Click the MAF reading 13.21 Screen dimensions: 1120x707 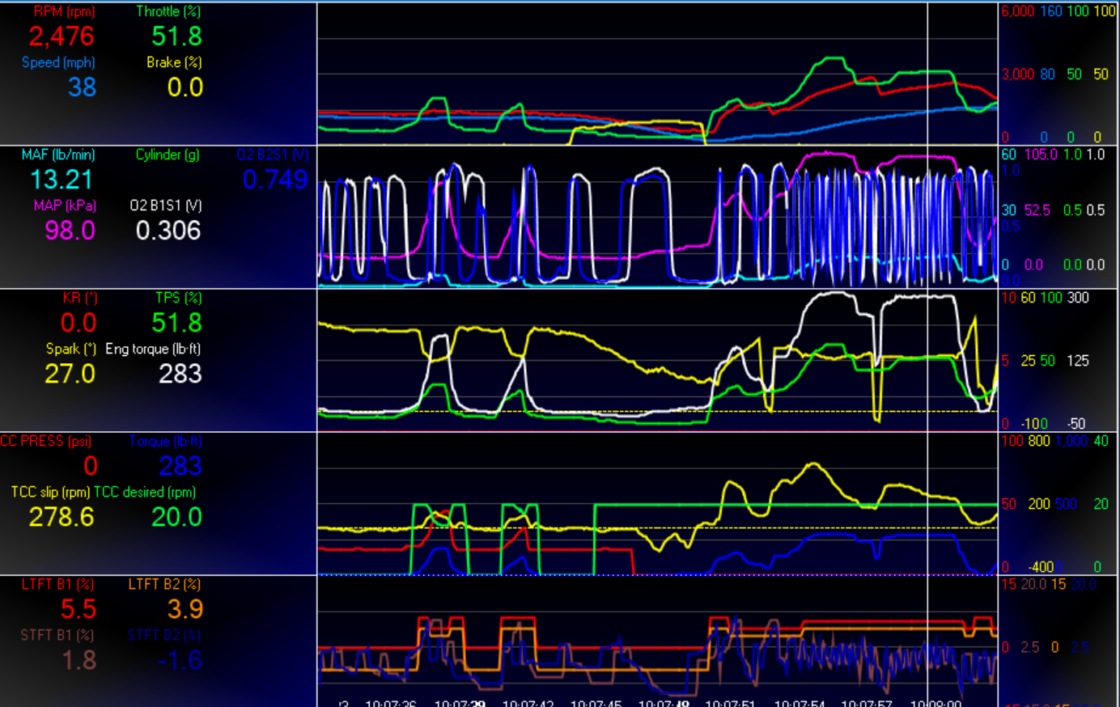click(62, 180)
